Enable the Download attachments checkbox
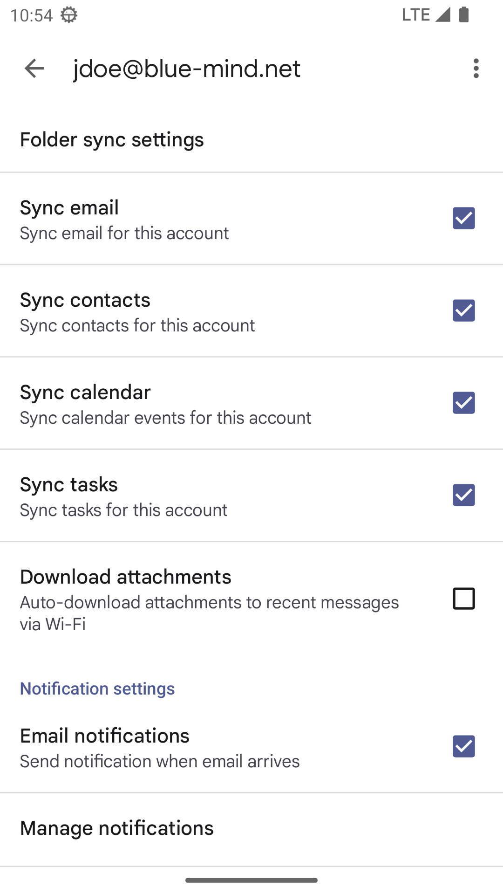Viewport: 503px width, 895px height. click(x=463, y=599)
